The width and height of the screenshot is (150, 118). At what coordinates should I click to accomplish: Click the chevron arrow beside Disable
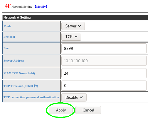click(x=81, y=97)
